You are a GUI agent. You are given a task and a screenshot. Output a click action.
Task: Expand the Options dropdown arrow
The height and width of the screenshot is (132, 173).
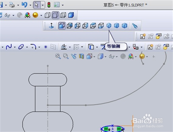point(63,5)
